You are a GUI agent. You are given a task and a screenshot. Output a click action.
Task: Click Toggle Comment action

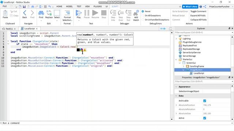(198, 11)
